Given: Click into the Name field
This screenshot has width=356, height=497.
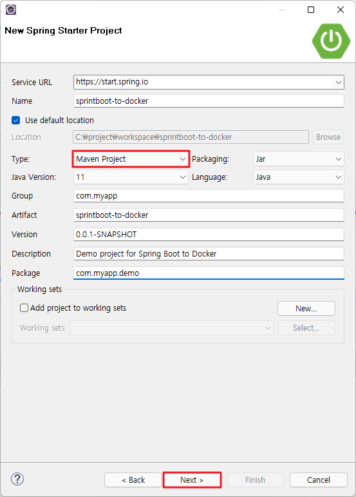Looking at the screenshot, I should tap(209, 101).
